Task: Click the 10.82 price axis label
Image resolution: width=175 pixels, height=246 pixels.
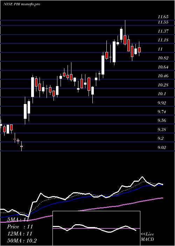Action: pyautogui.click(x=163, y=58)
